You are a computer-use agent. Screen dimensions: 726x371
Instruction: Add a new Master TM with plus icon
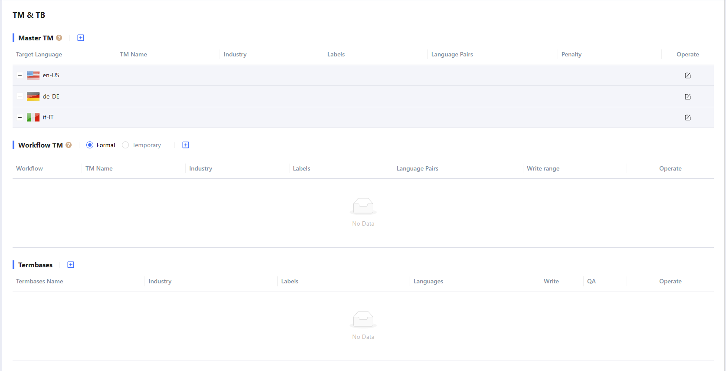click(81, 38)
